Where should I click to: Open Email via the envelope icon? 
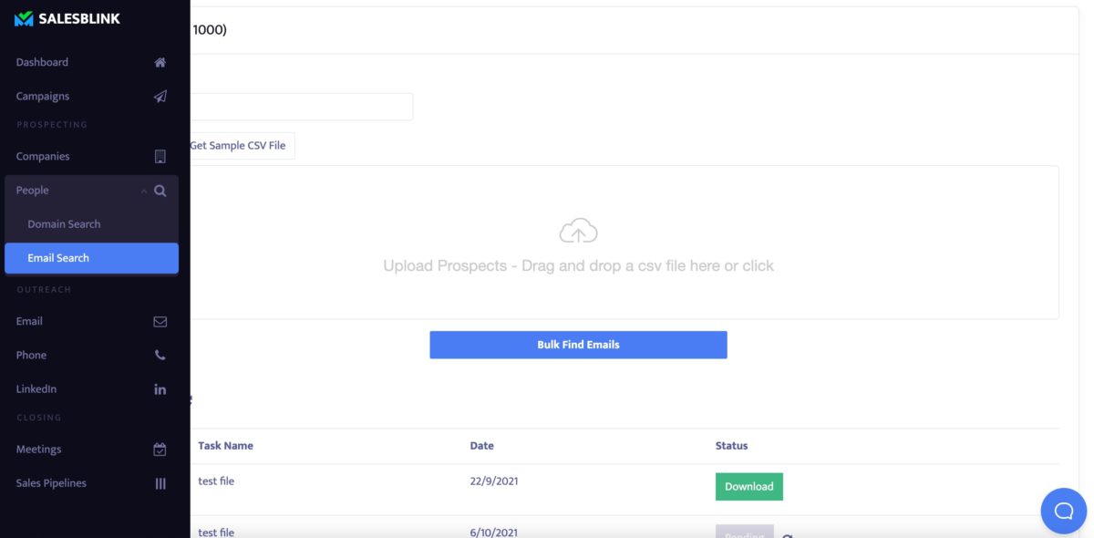point(160,321)
